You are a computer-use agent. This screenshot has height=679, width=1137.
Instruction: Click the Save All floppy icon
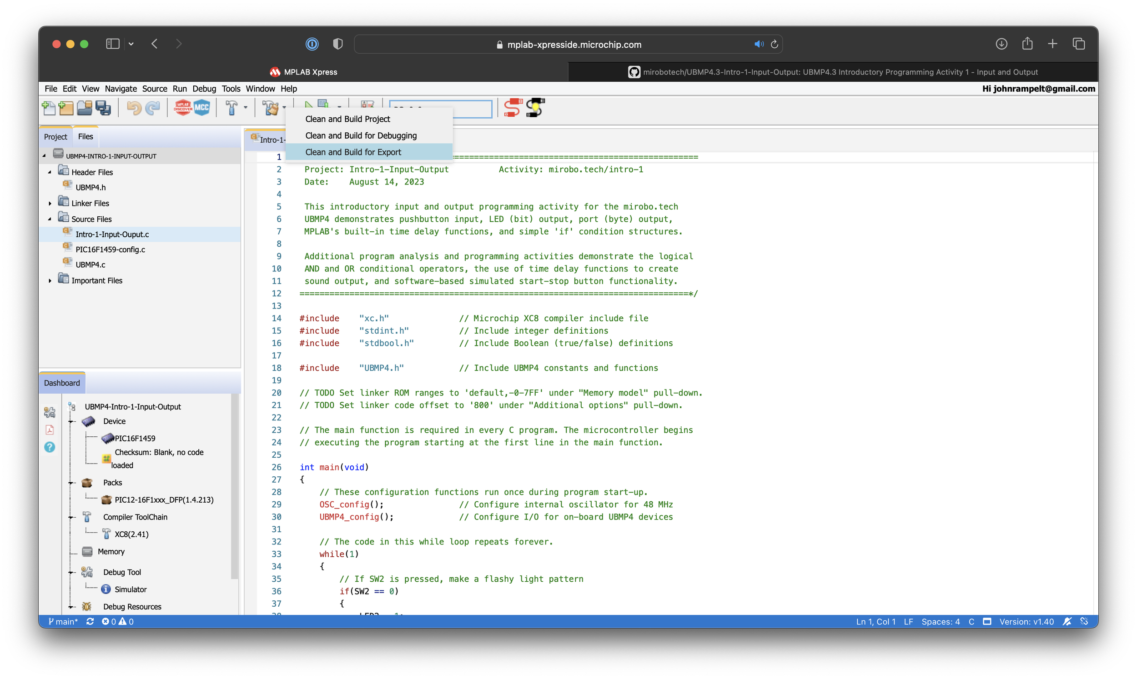103,108
